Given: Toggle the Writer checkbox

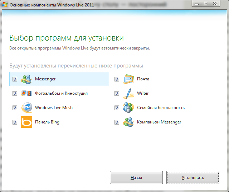Looking at the screenshot, I should pos(117,93).
